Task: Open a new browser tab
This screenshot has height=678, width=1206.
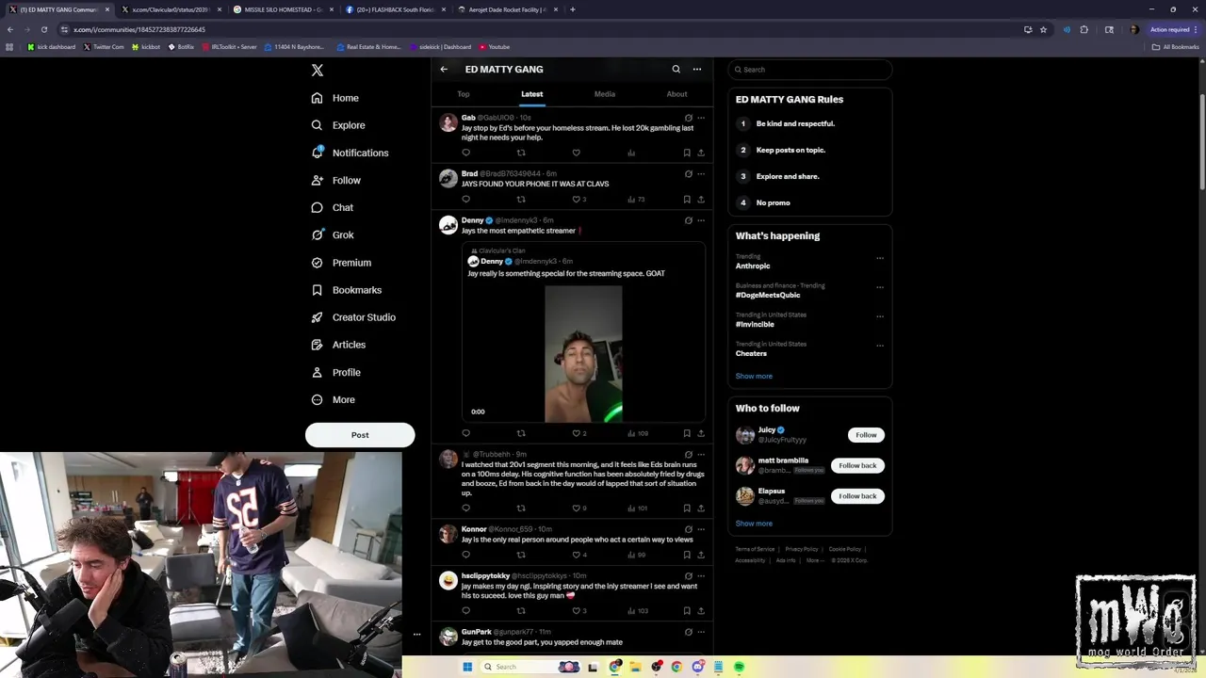Action: point(573,9)
